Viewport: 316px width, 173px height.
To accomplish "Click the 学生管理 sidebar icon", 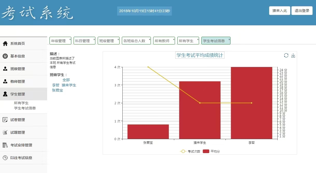I will click(6, 94).
